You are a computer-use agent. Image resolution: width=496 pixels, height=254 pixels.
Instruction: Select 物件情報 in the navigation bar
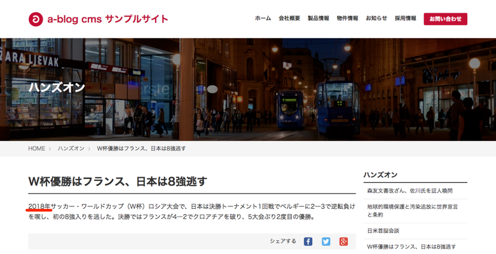347,18
